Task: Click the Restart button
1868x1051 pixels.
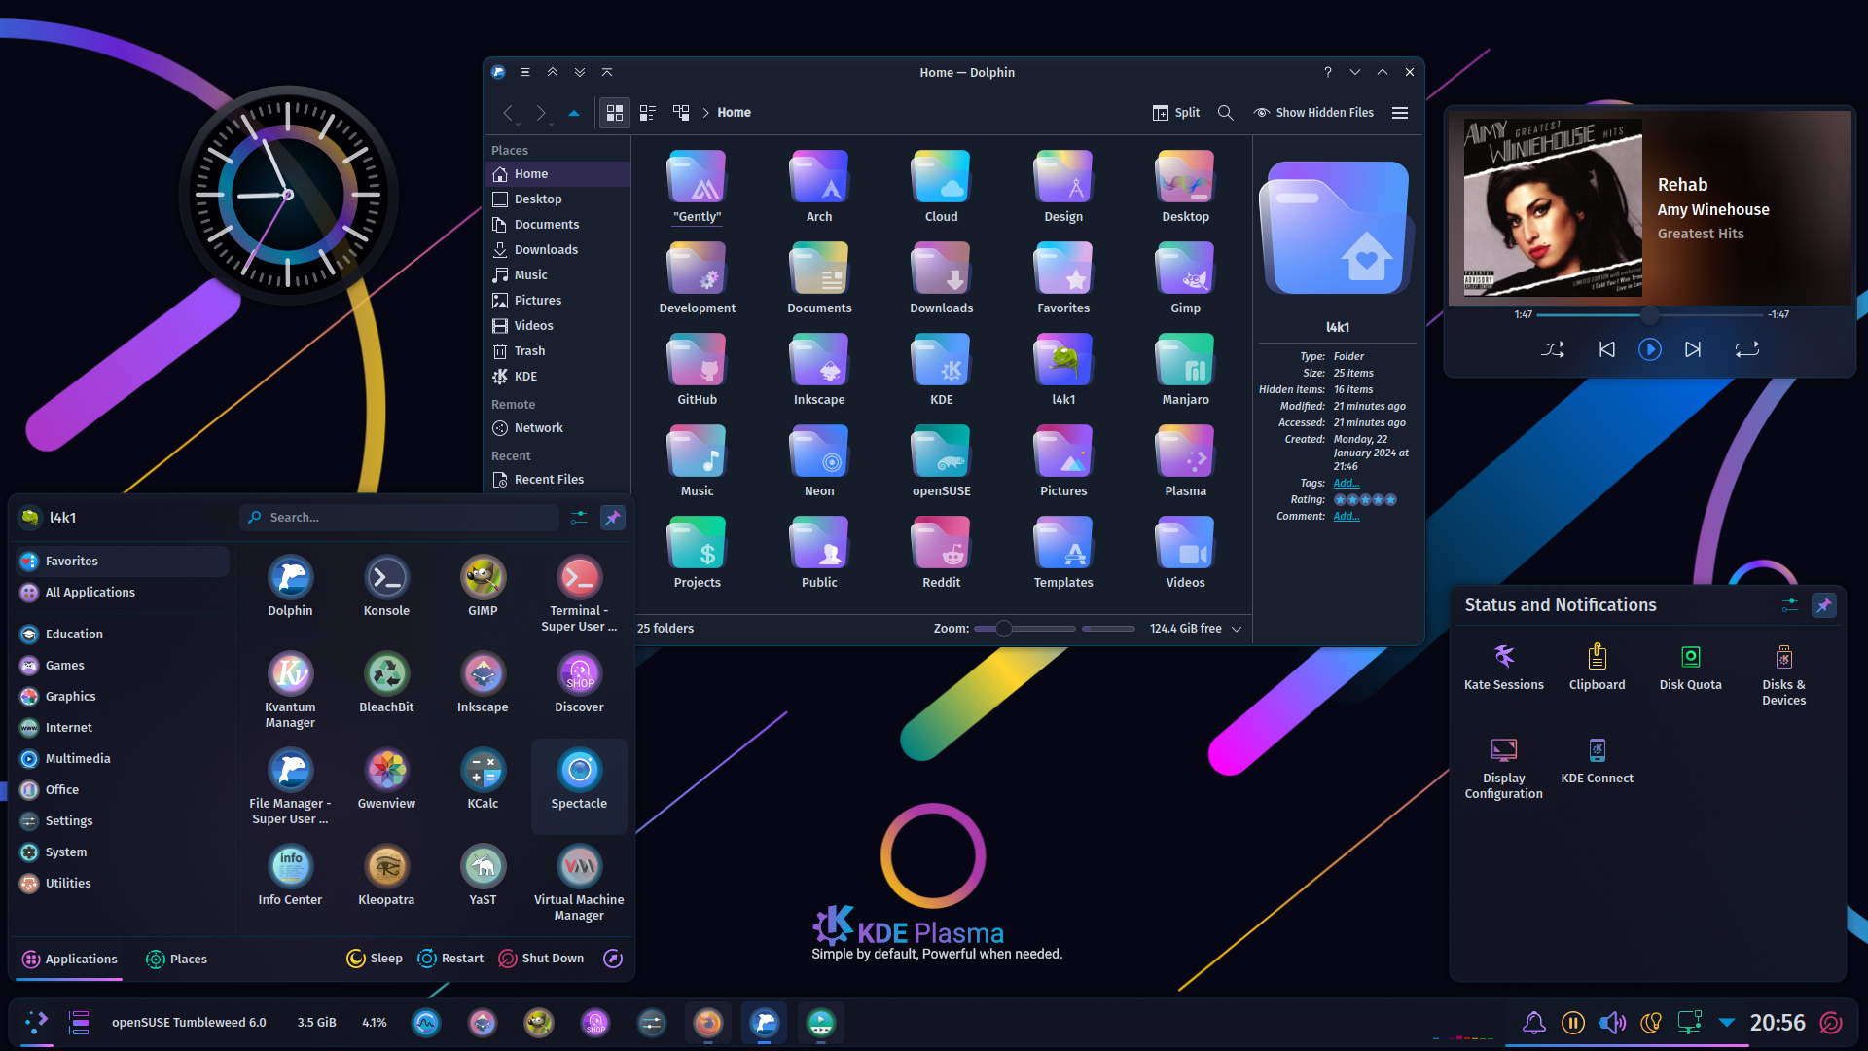Action: pyautogui.click(x=450, y=959)
